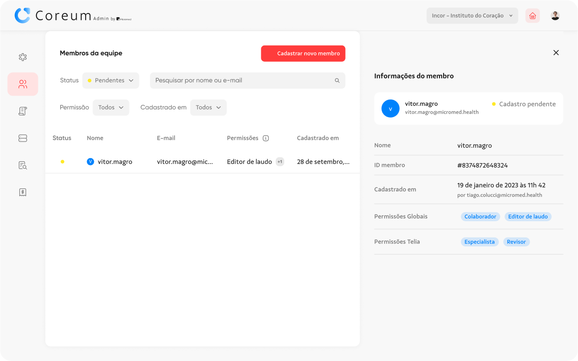Screen dimensions: 578x361
Task: Open the user profile avatar
Action: pyautogui.click(x=555, y=16)
